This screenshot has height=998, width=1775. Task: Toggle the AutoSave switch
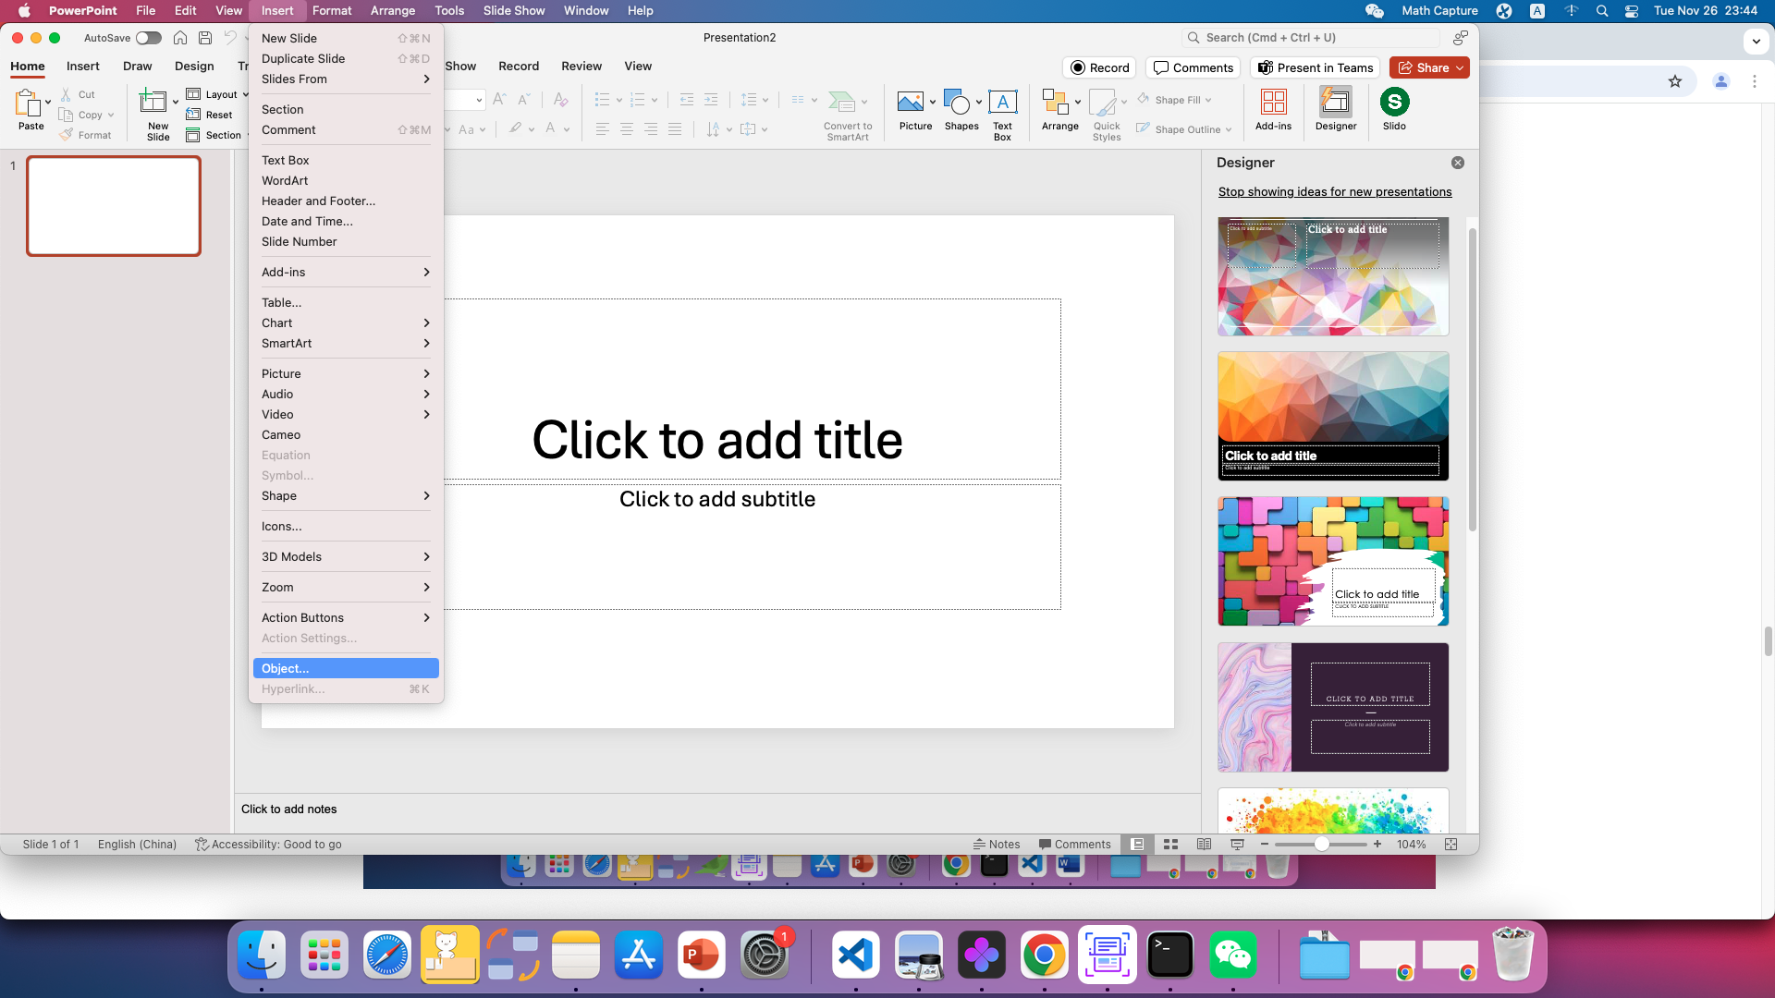pos(148,38)
